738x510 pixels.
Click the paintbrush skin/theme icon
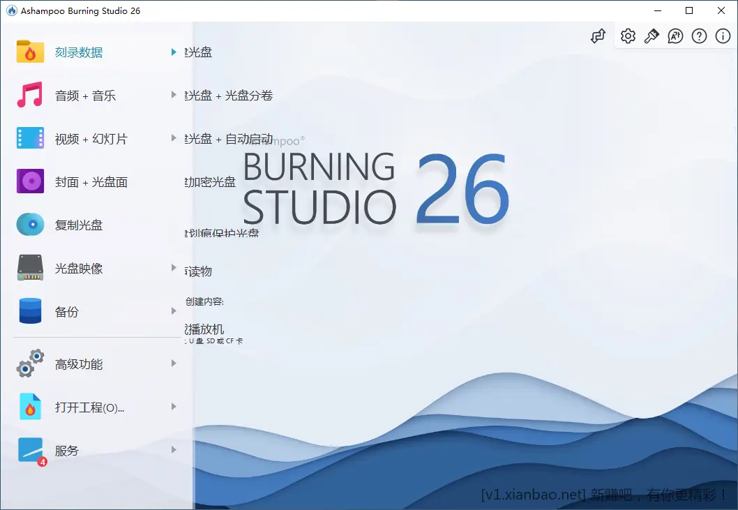pos(652,36)
